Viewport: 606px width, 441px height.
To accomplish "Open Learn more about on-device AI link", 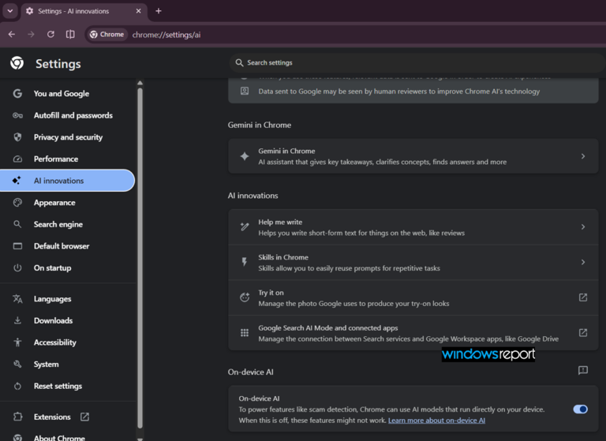I will coord(436,420).
